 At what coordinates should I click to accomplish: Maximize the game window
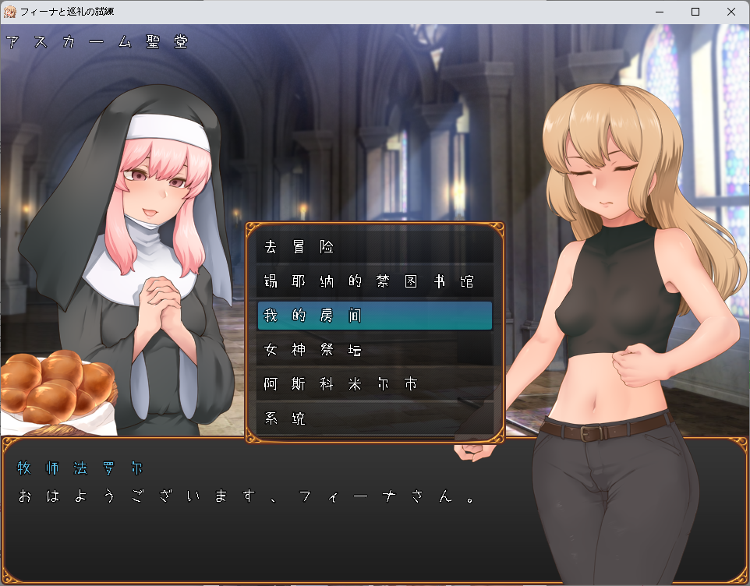coord(695,12)
